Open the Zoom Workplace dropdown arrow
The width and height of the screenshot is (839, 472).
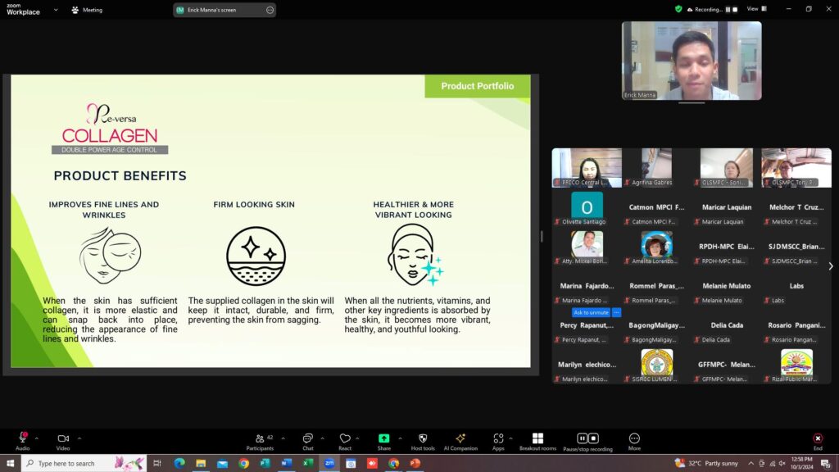(x=56, y=10)
